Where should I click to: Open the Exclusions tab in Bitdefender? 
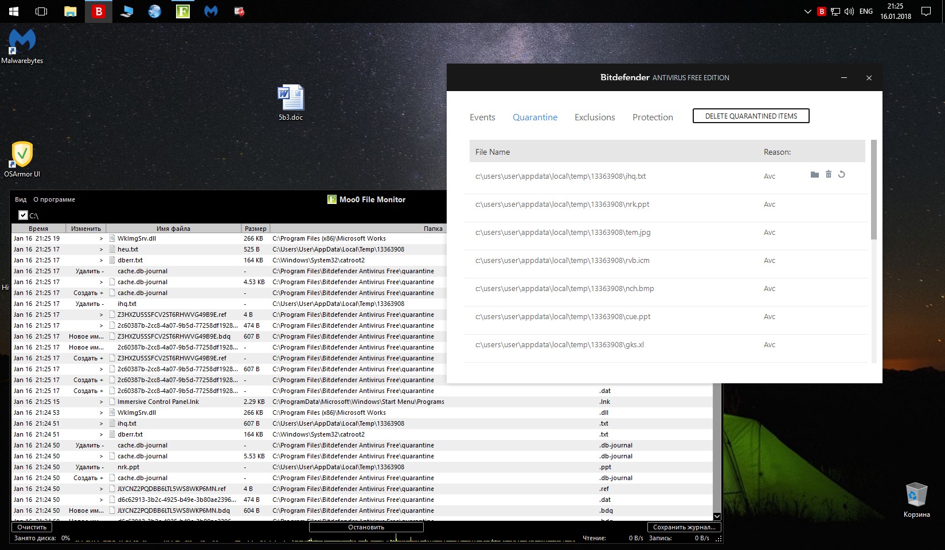pyautogui.click(x=595, y=117)
